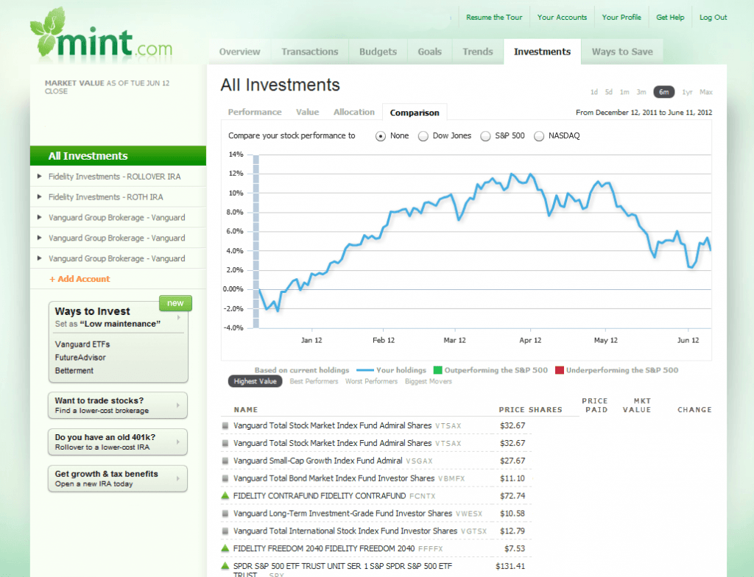Image resolution: width=754 pixels, height=577 pixels.
Task: Set chart range to 3m
Action: coord(641,92)
